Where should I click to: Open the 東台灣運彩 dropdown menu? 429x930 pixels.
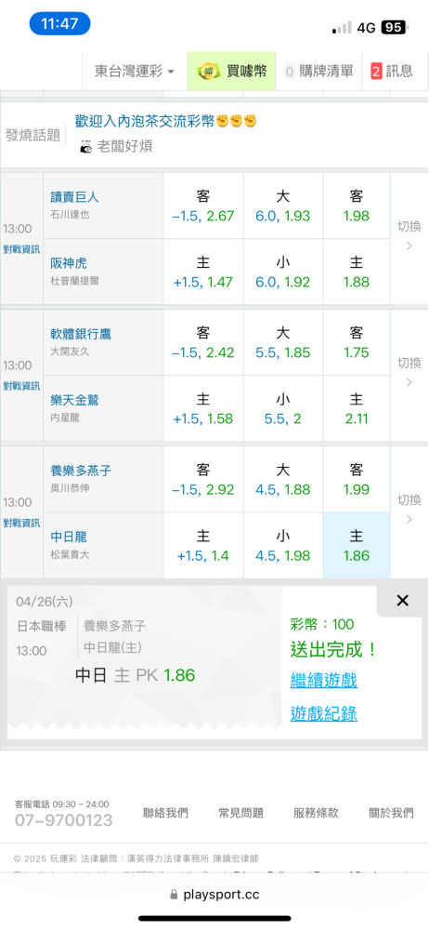(135, 72)
